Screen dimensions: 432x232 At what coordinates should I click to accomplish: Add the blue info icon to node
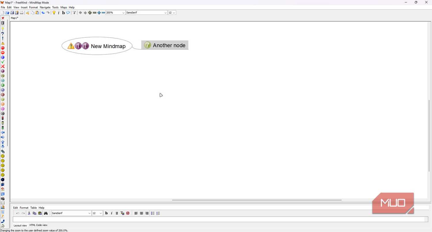(x=3, y=57)
